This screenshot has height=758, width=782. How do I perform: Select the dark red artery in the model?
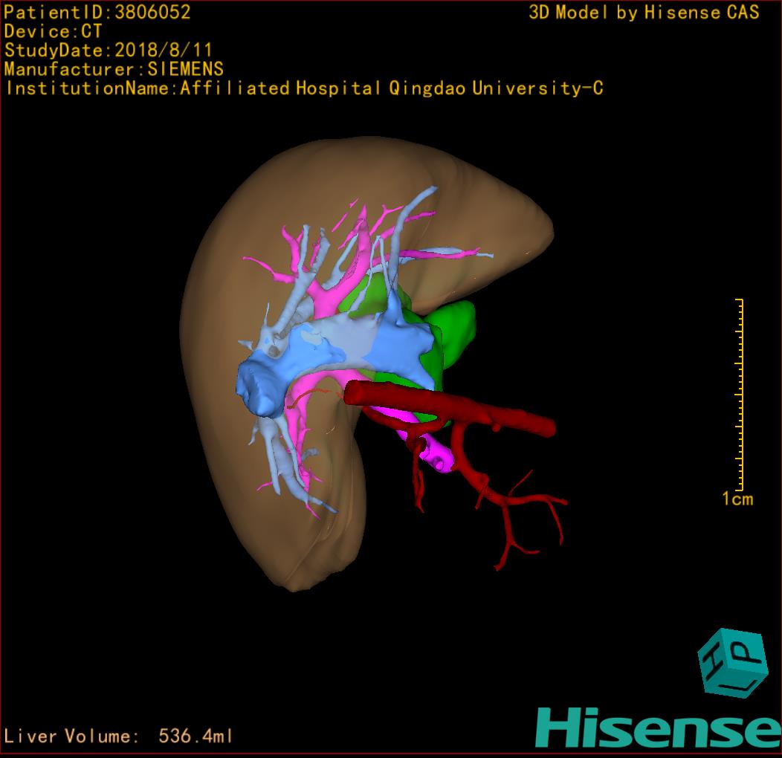pyautogui.click(x=449, y=406)
